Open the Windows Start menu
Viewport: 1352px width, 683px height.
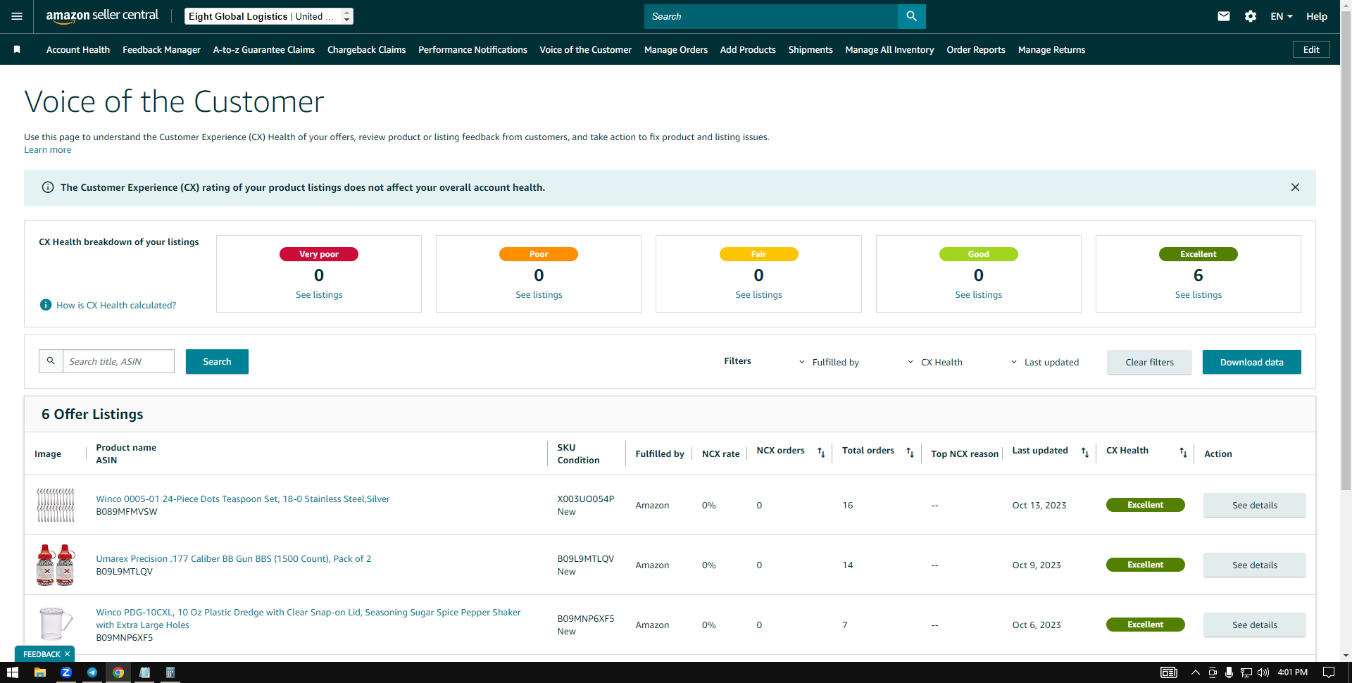click(x=12, y=672)
